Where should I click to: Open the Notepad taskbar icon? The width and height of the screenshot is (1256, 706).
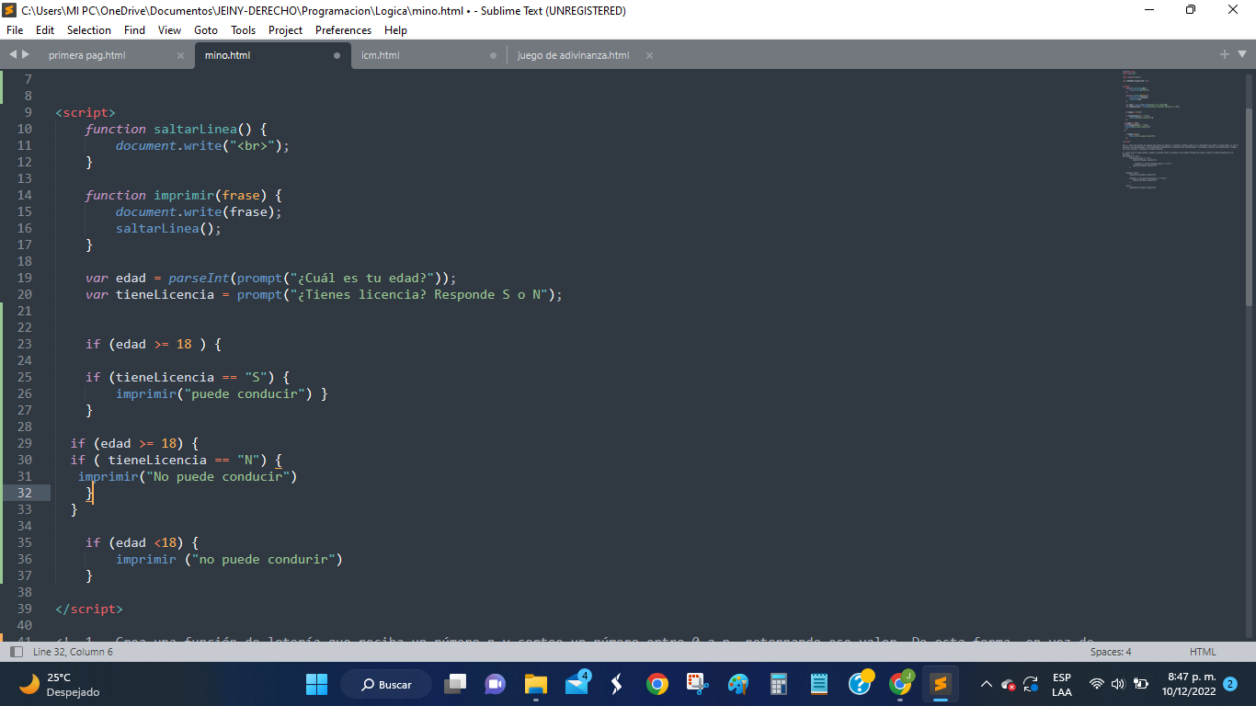819,684
